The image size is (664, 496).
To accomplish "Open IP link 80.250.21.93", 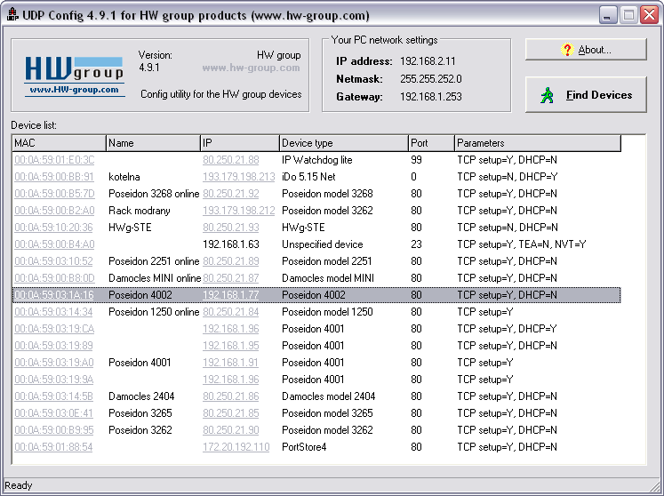I will [x=231, y=228].
